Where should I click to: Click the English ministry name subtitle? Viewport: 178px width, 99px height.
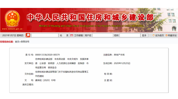[91, 26]
